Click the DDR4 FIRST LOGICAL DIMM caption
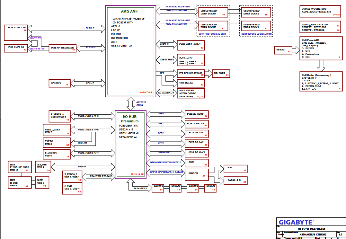Viewport: 346px width, 239px height. tap(212, 34)
